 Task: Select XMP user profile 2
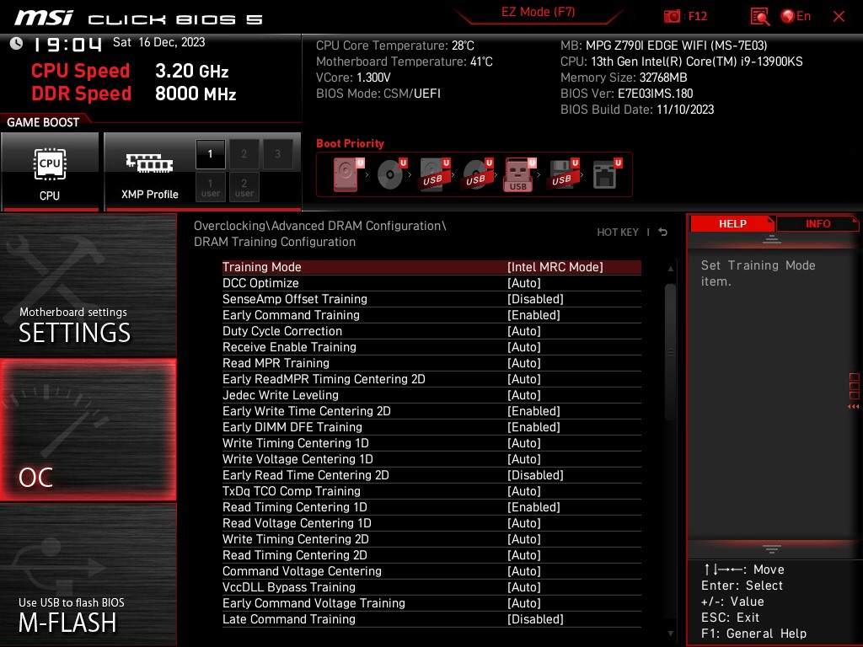tap(244, 187)
